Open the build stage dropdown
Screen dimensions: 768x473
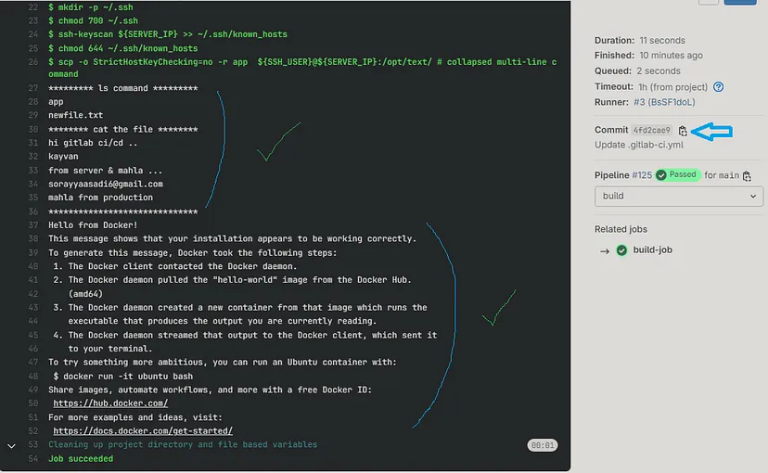pos(679,197)
